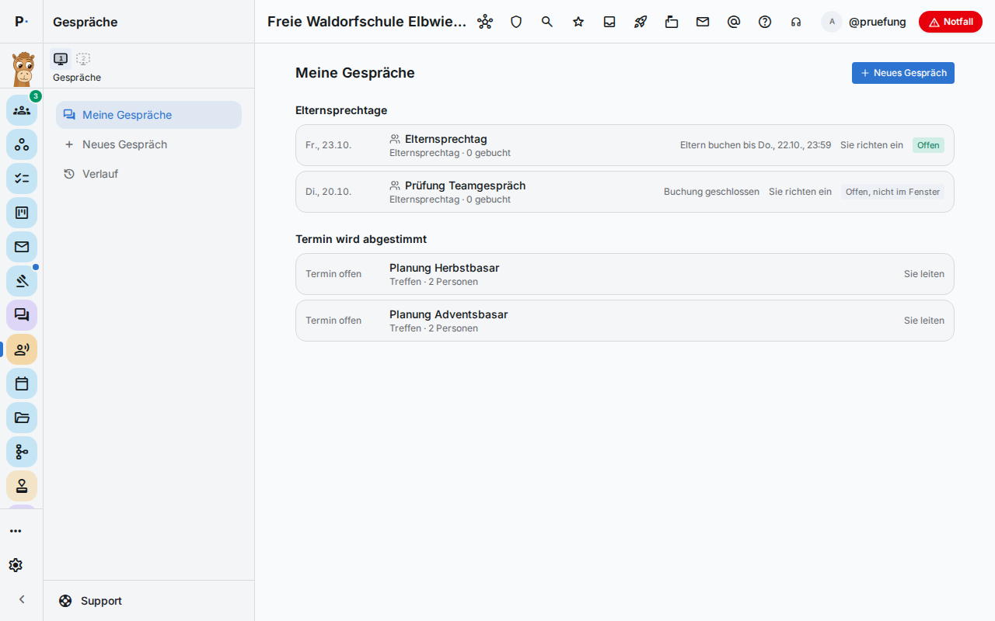Click the Offen, nicht im Fenster badge

(x=892, y=192)
